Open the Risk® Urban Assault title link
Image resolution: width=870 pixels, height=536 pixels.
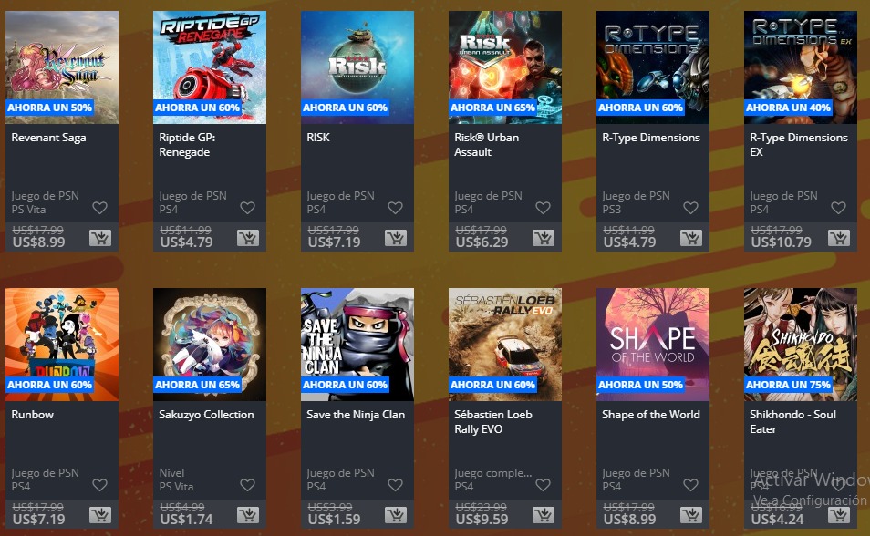487,144
